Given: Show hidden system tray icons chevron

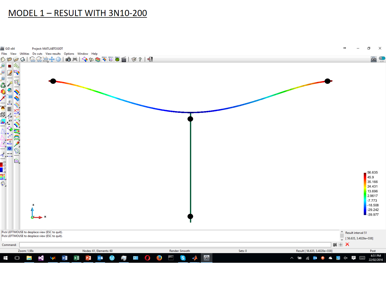Looking at the screenshot, I should 292,258.
